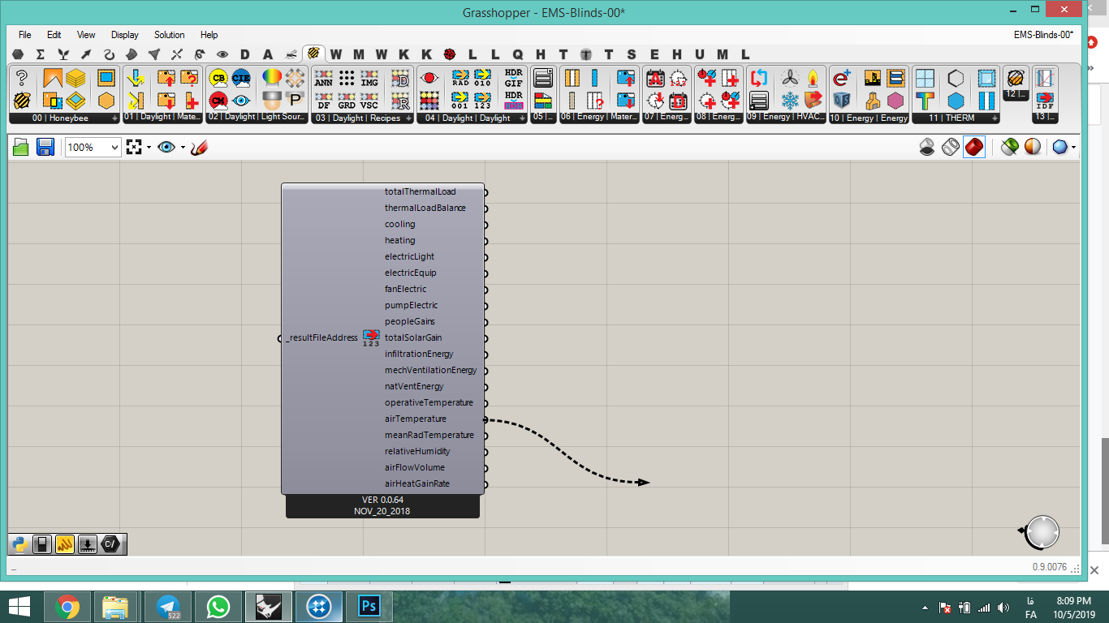The image size is (1109, 623).
Task: Click the snowflake cooling HVAC icon
Action: point(790,101)
